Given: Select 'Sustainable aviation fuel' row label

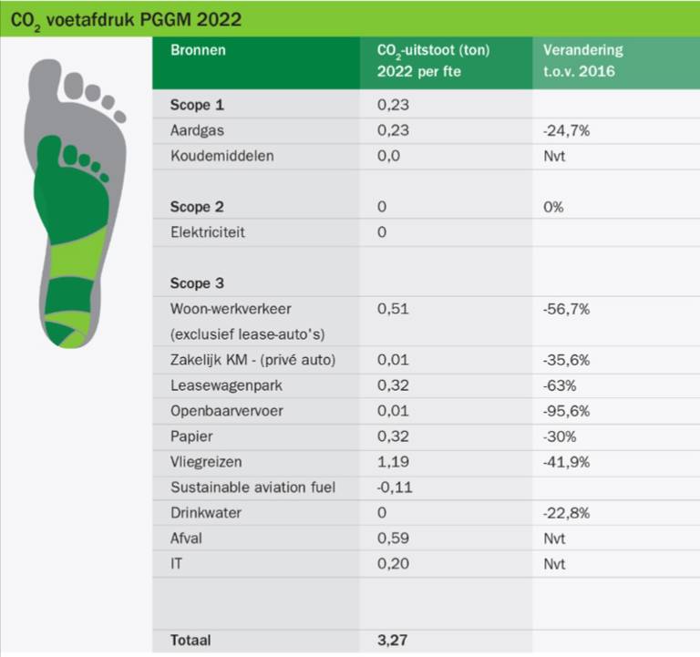Looking at the screenshot, I should (252, 488).
